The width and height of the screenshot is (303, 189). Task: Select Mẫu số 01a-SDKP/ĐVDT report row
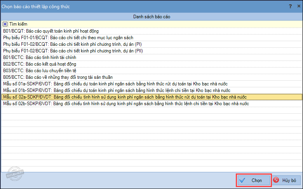tap(151, 84)
